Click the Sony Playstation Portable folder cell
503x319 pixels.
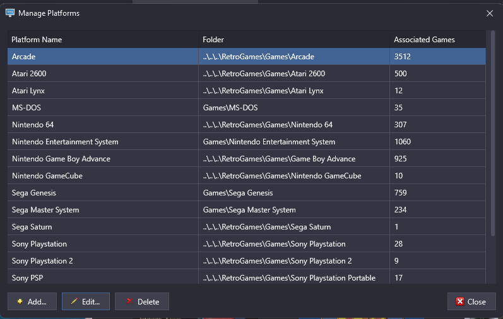pyautogui.click(x=294, y=277)
